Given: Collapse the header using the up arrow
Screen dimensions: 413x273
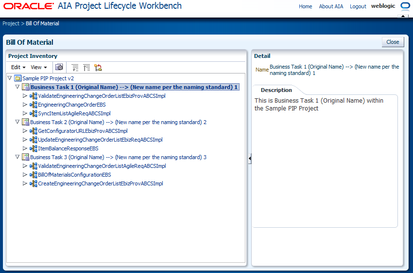Looking at the screenshot, I should (x=403, y=16).
